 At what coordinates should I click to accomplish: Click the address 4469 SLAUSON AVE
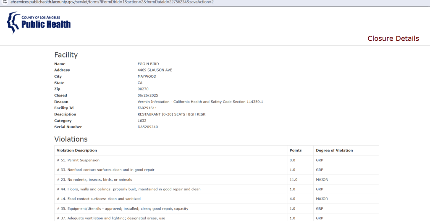155,70
